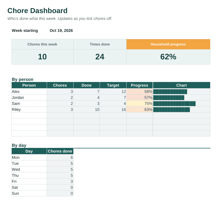
Task: Click the Chores column header in By person
Action: pyautogui.click(x=60, y=85)
